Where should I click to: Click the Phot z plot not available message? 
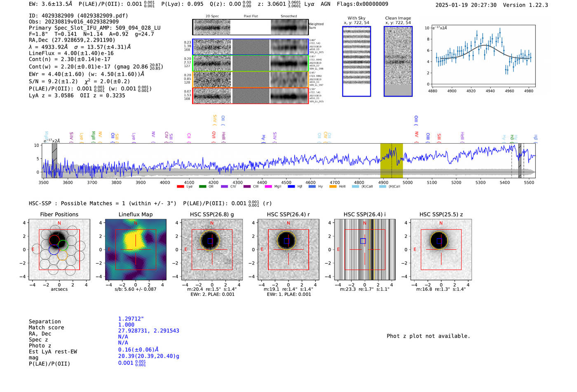point(428,336)
